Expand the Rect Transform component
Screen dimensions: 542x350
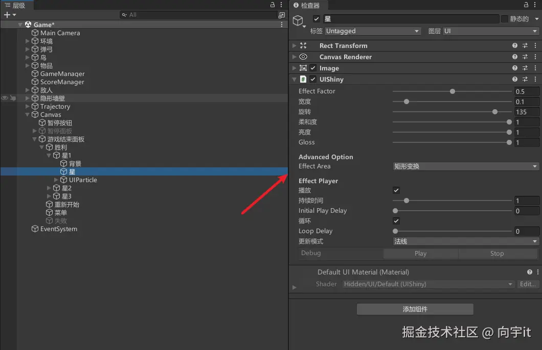(294, 45)
